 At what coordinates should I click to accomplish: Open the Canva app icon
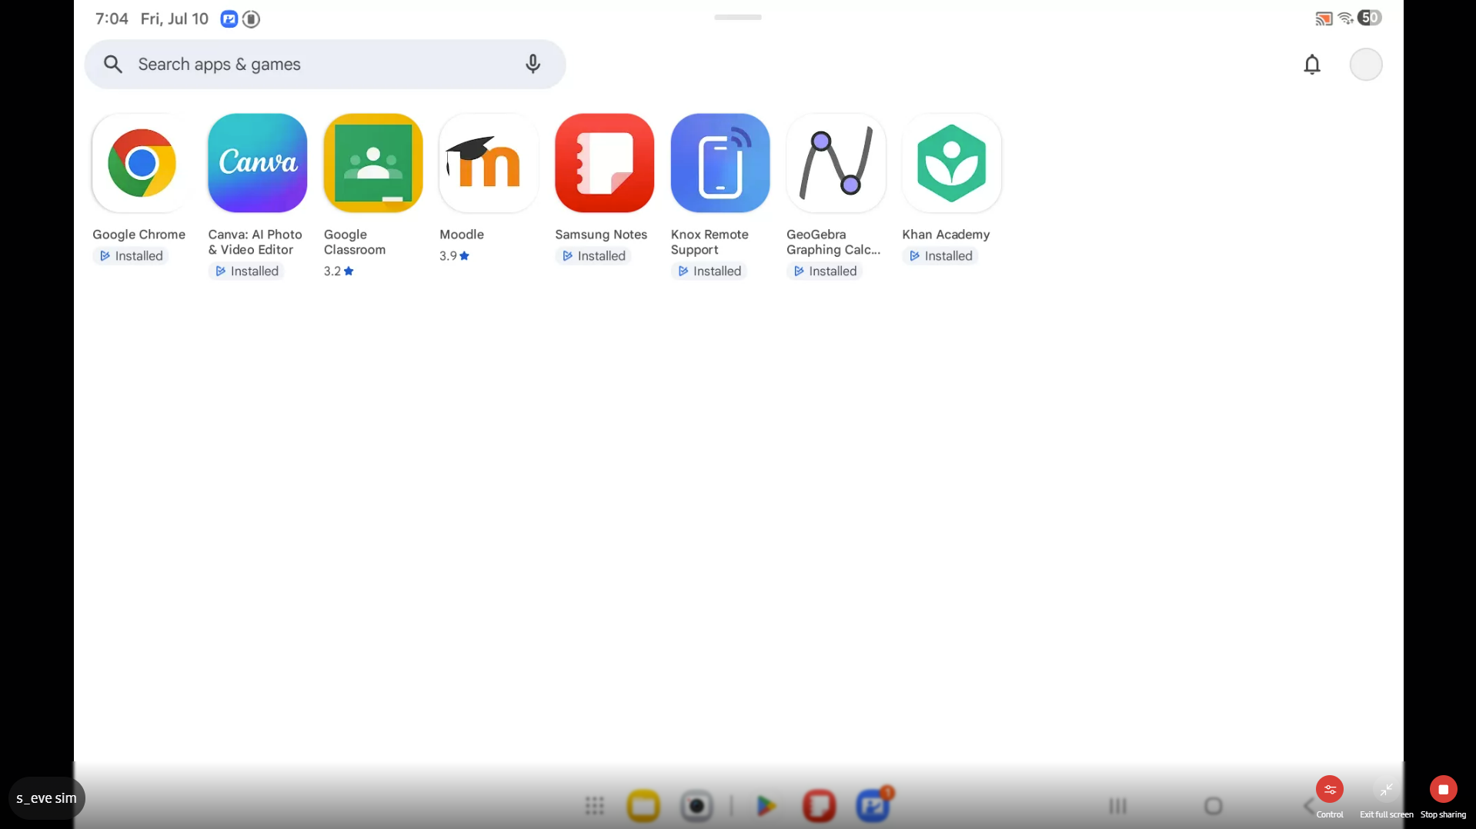pos(257,163)
